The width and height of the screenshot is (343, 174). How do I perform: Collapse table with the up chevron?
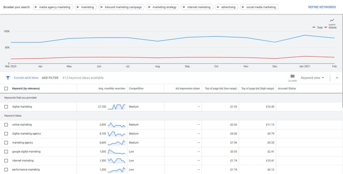[x=337, y=78]
